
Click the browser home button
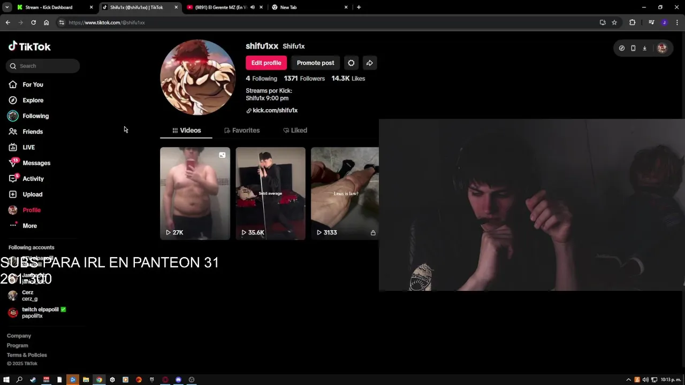click(x=46, y=22)
